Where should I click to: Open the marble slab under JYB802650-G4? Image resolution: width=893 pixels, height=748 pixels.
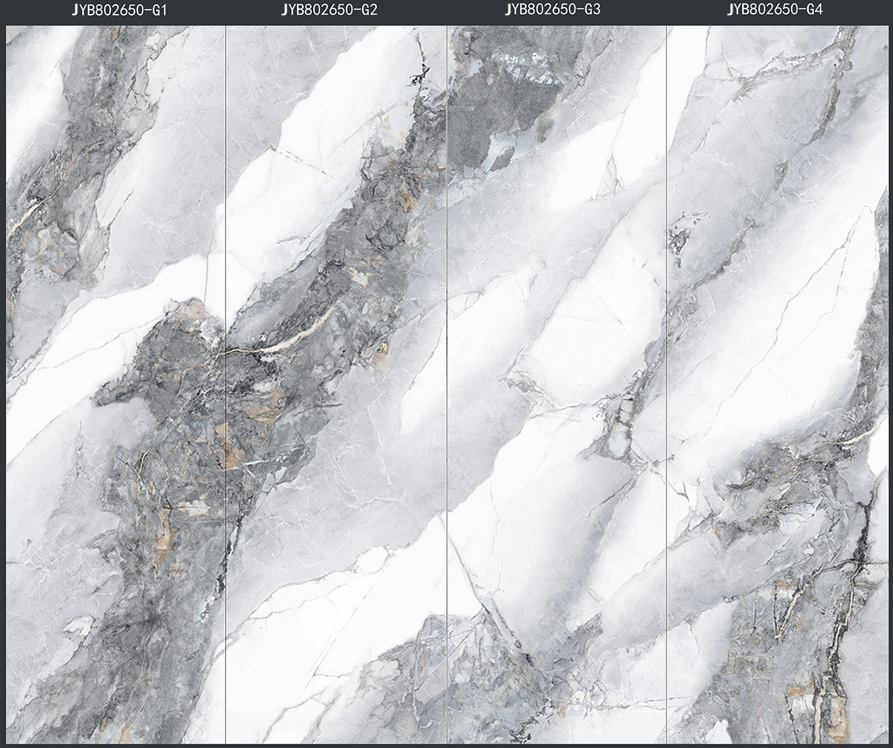[777, 384]
